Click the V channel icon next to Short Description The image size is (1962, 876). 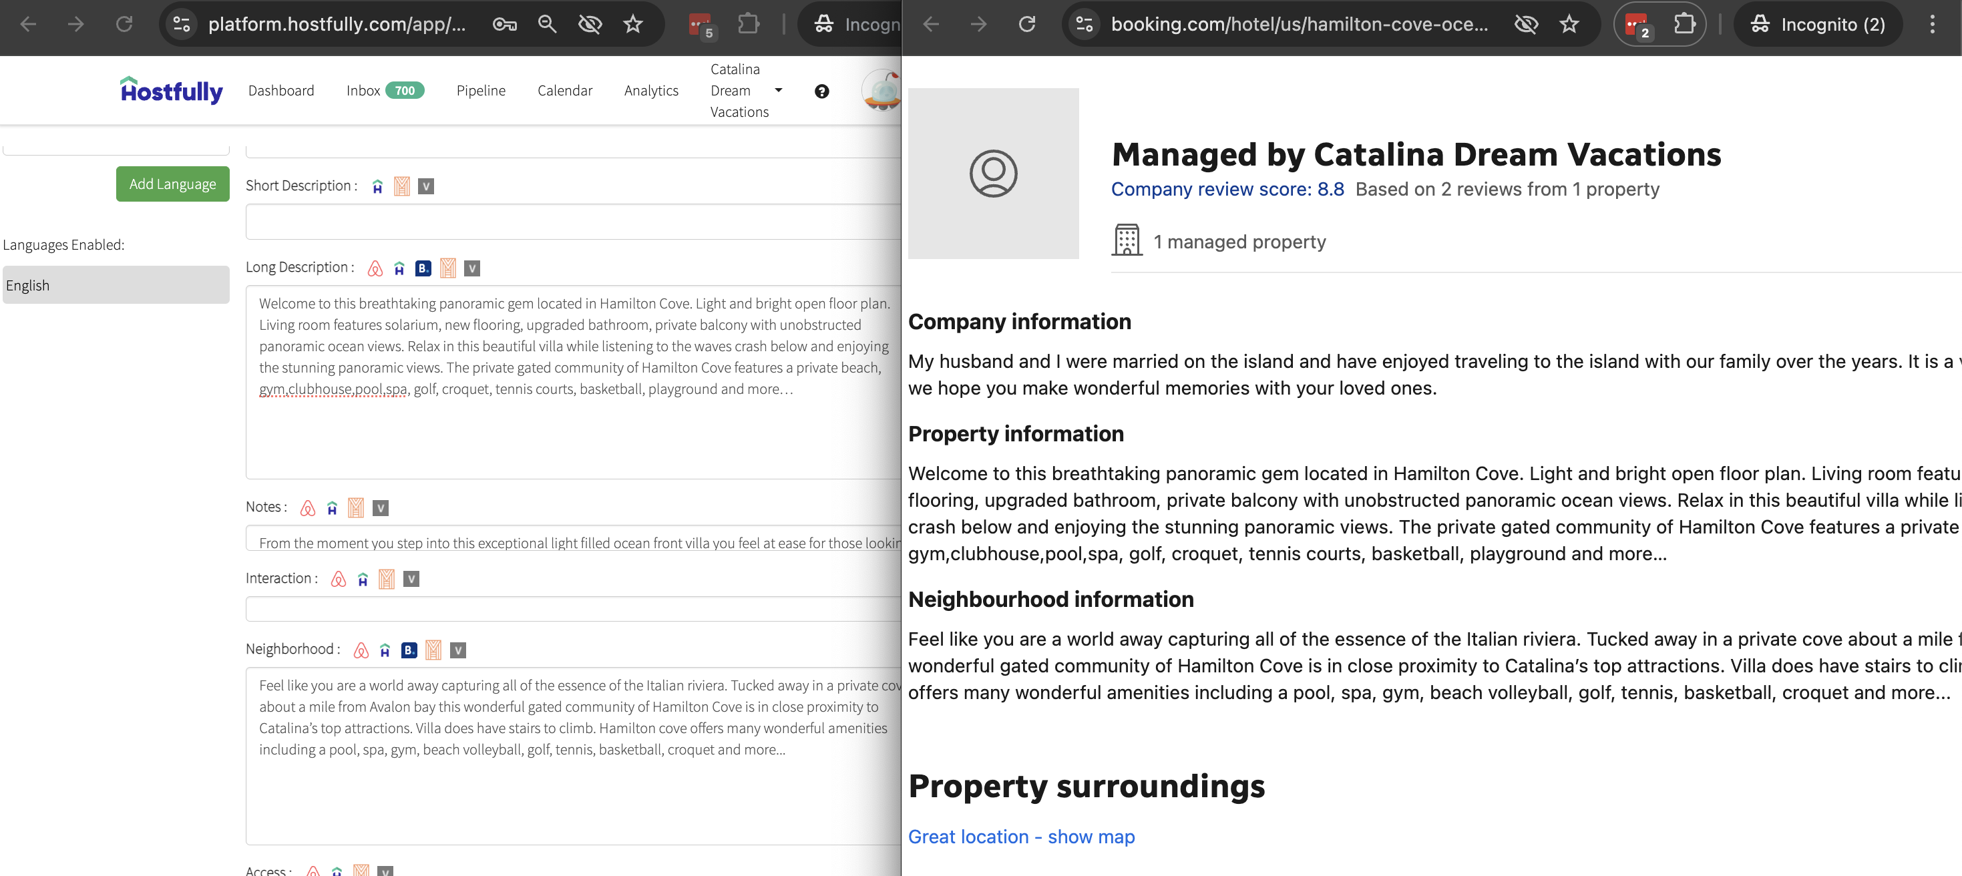coord(427,187)
